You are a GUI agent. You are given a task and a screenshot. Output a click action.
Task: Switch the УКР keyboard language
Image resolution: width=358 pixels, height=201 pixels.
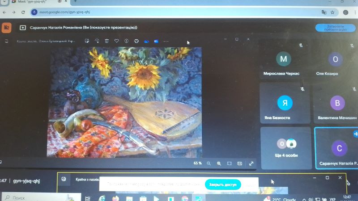(332, 199)
